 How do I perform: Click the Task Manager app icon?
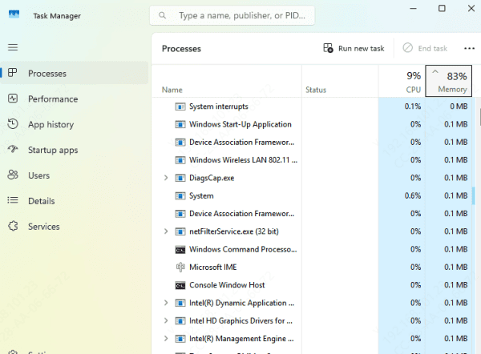[14, 14]
